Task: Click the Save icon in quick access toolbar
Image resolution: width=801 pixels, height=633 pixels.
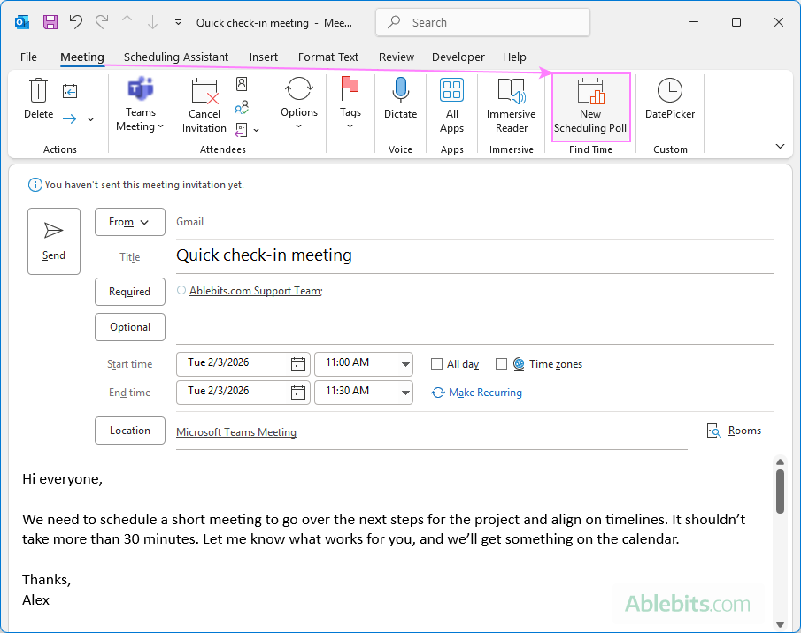Action: pos(49,21)
